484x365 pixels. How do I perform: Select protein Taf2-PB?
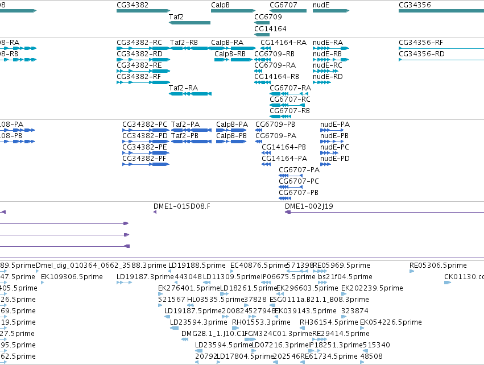185,136
